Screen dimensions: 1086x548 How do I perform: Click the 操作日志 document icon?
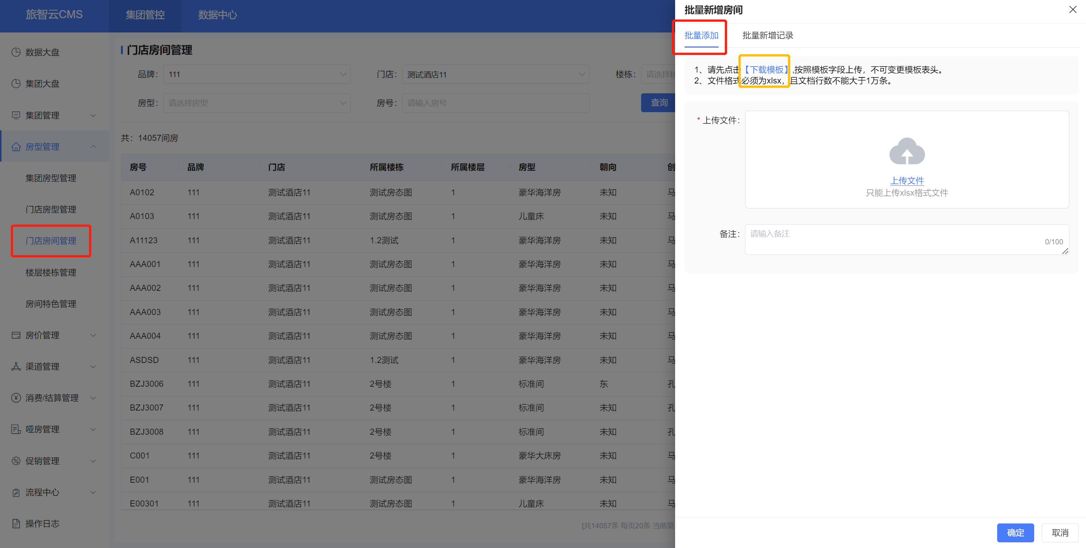[16, 523]
